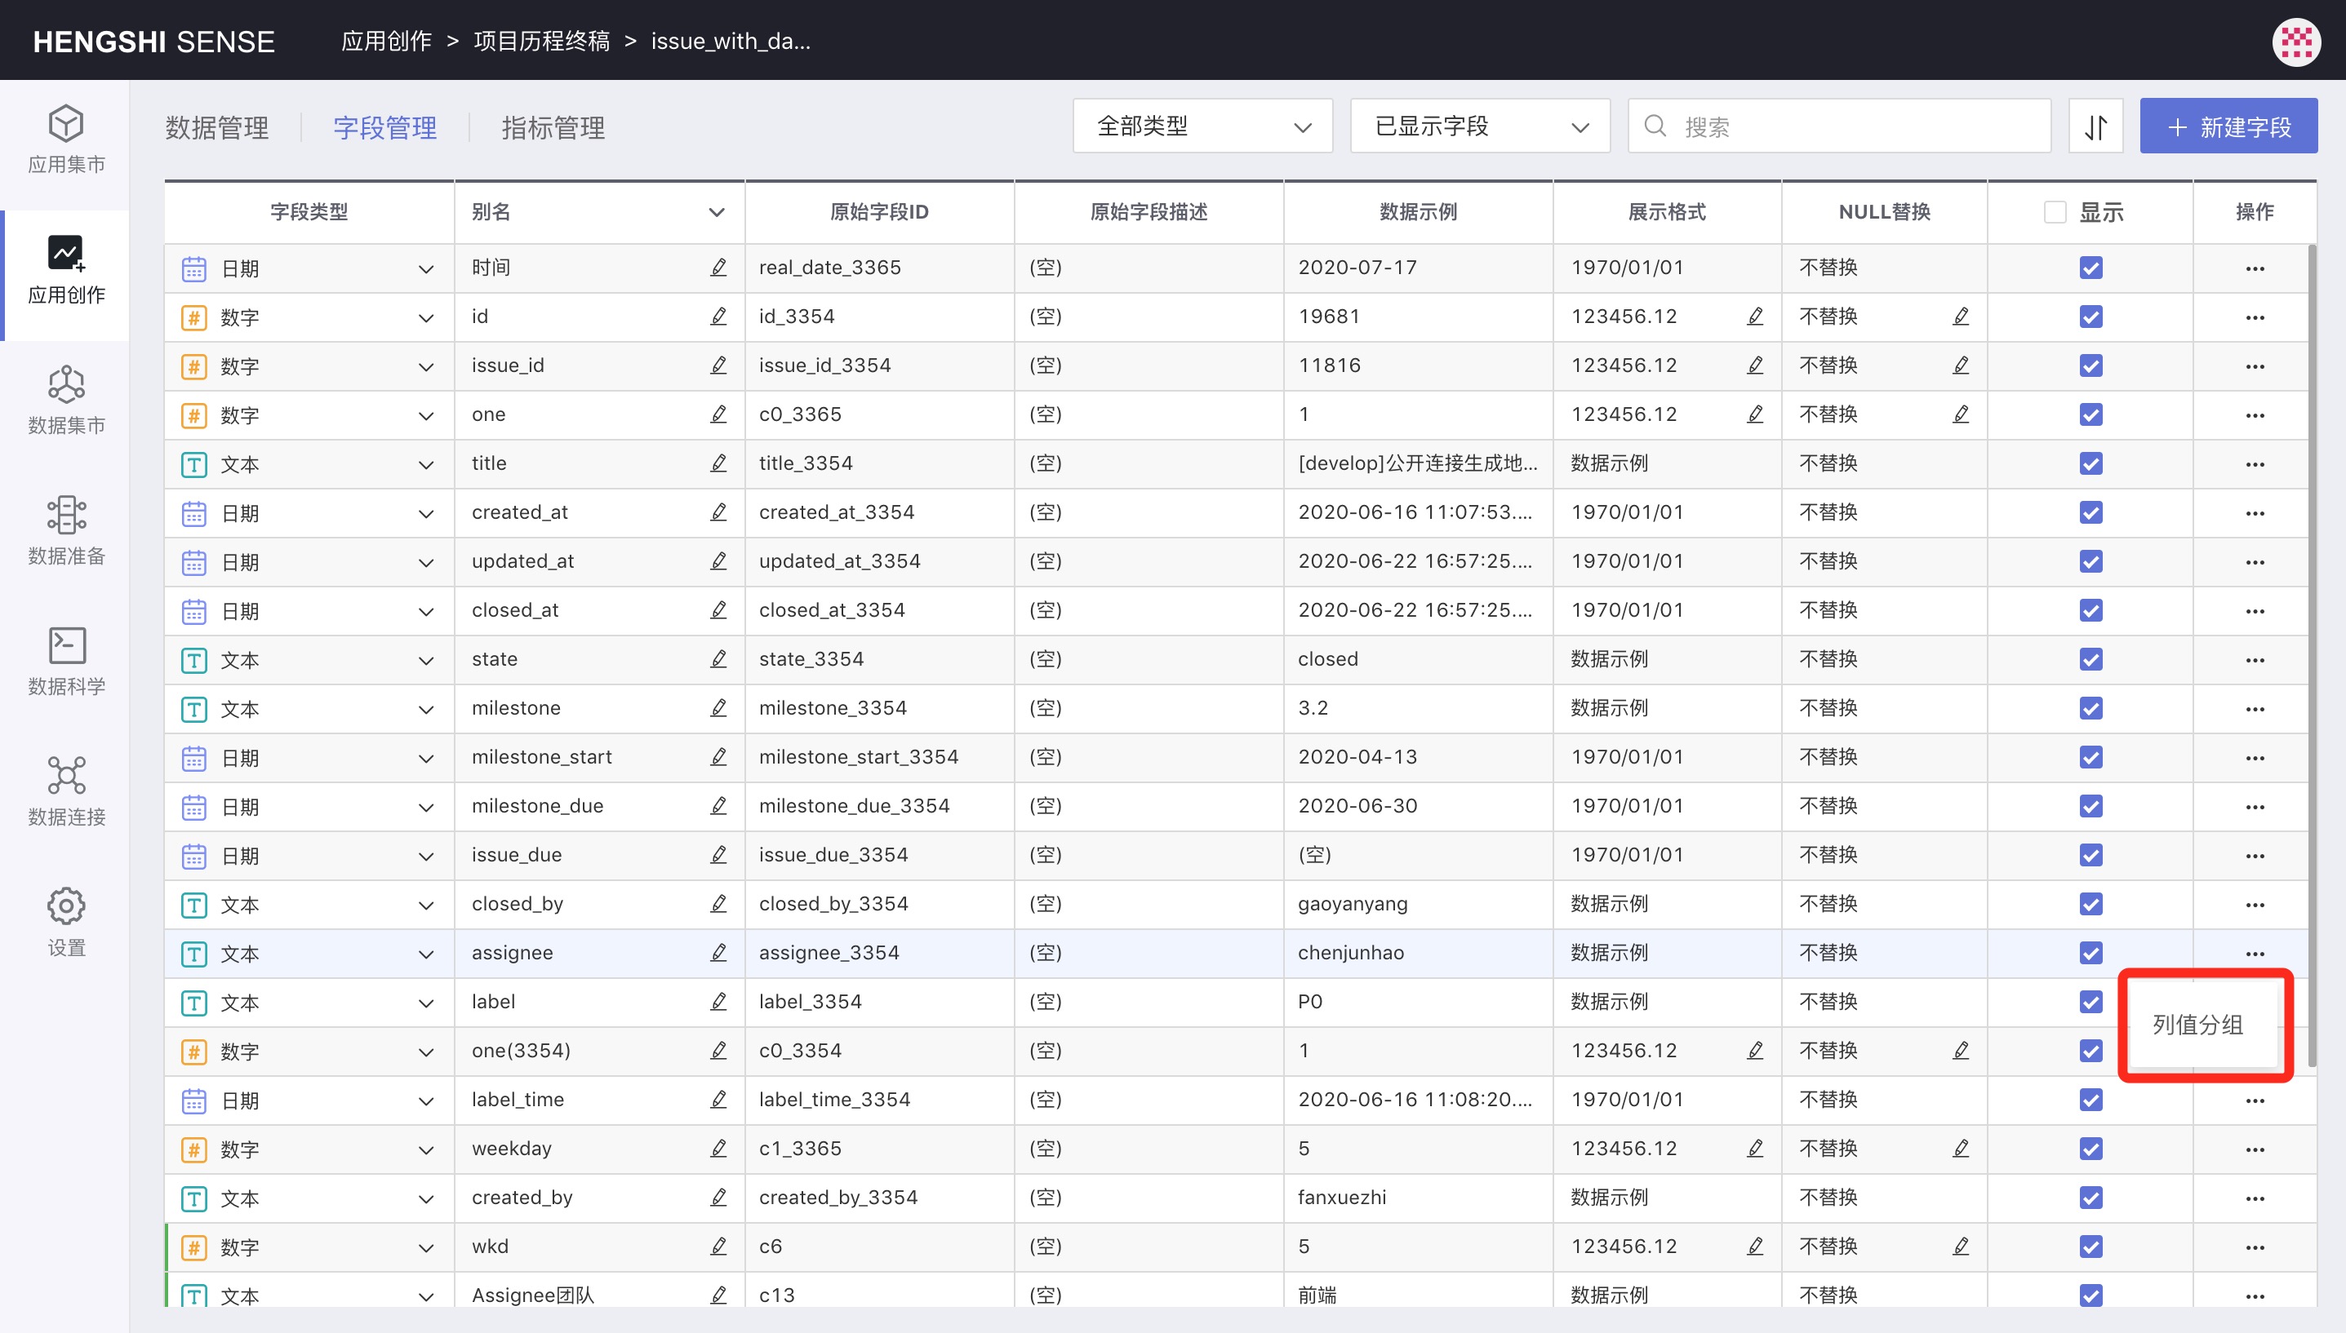Click the 搜索 input field
This screenshot has width=2346, height=1333.
(1839, 126)
